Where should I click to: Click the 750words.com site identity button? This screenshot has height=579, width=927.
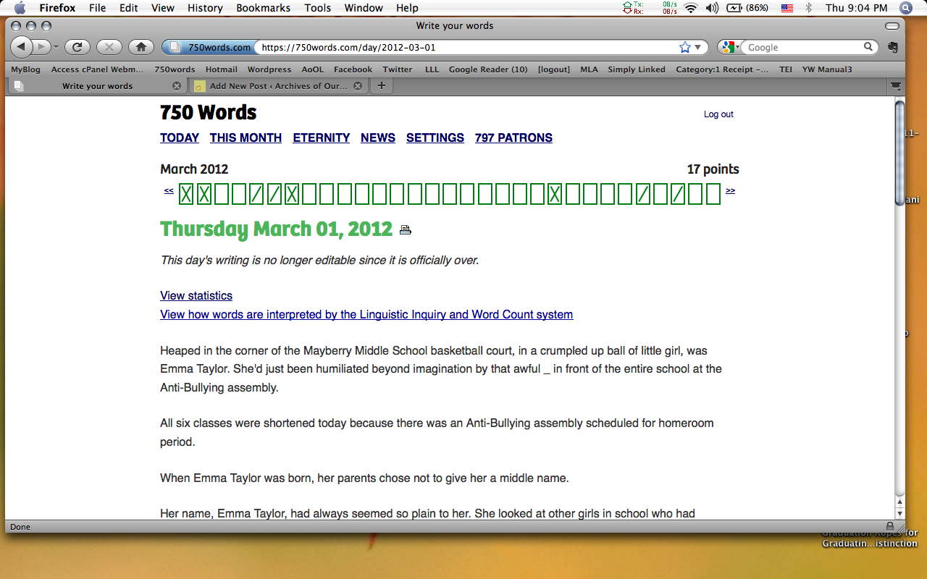tap(209, 47)
